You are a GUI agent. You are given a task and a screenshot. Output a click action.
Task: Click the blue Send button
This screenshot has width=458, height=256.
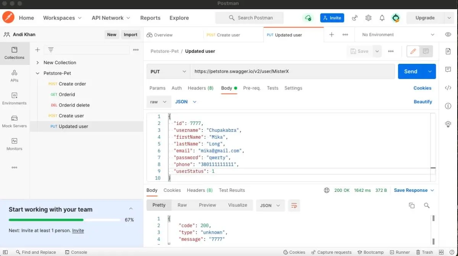tap(411, 71)
